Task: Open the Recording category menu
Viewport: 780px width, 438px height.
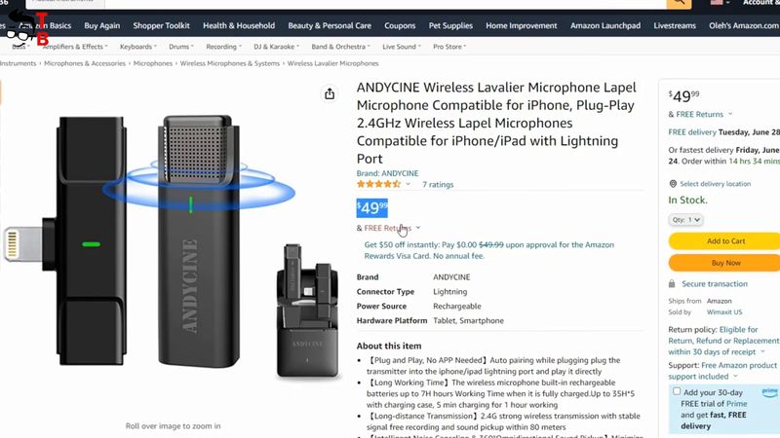Action: 223,47
